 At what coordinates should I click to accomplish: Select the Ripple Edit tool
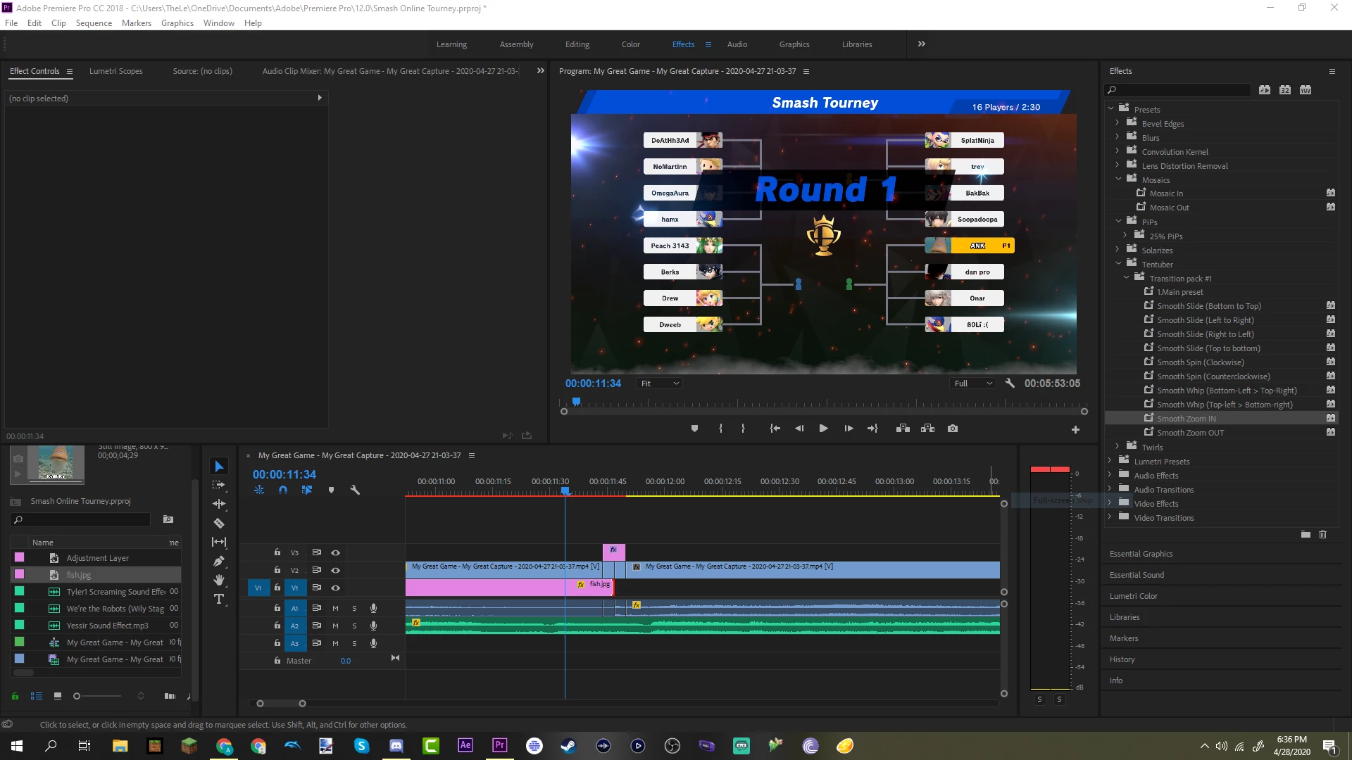pos(219,504)
